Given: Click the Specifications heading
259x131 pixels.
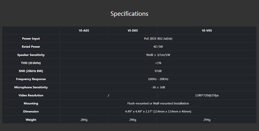Looking at the screenshot, I should [x=129, y=14].
